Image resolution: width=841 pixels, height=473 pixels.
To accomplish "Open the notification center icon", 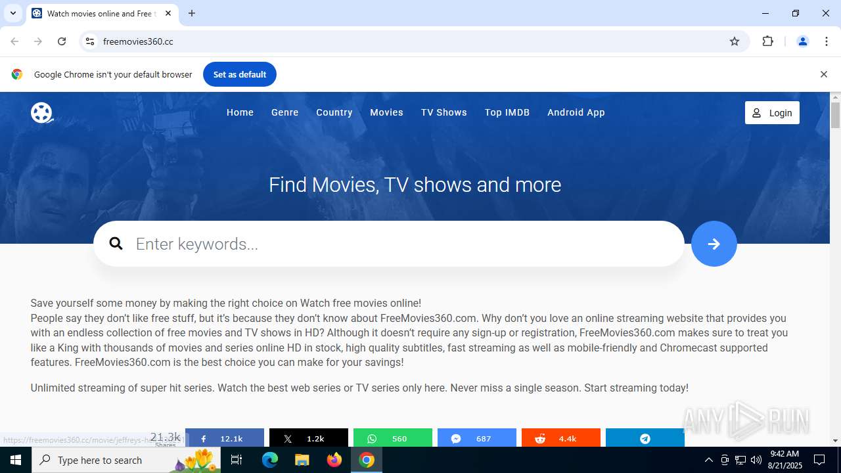I will click(819, 460).
